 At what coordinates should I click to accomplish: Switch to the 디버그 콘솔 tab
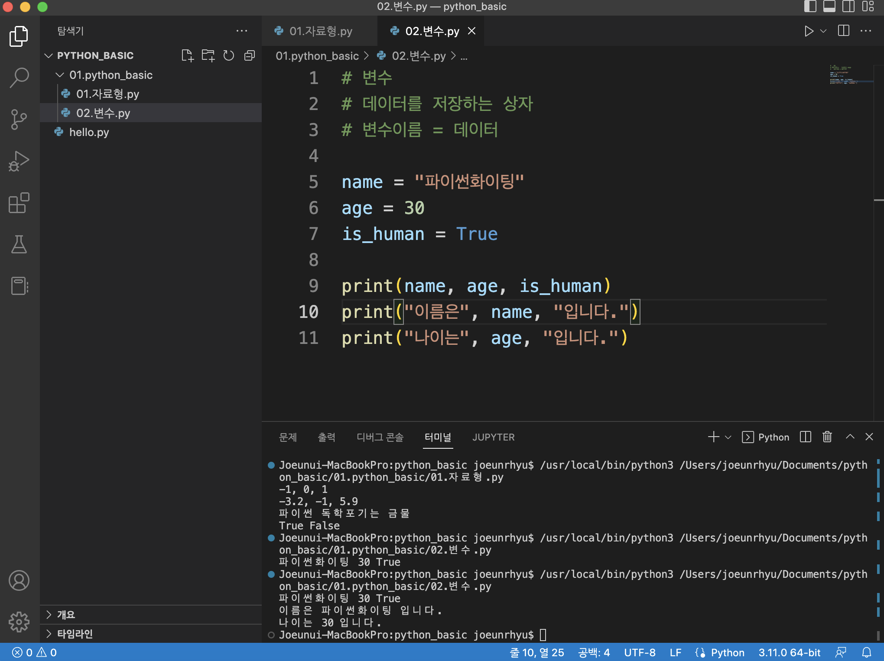(380, 437)
